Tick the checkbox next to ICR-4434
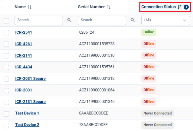Screen dimensions: 193x131 [6, 67]
